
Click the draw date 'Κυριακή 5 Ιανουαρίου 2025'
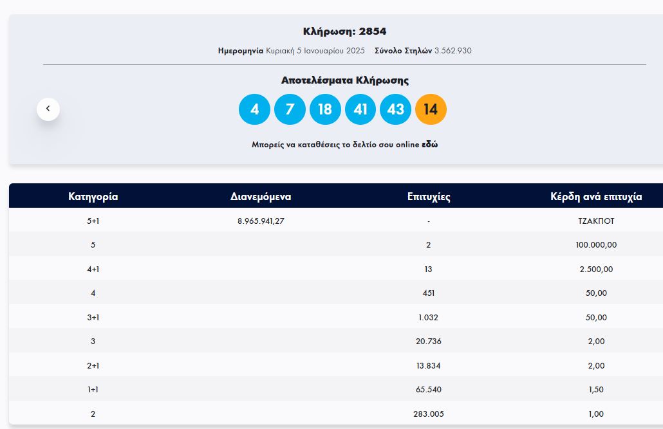click(x=315, y=51)
